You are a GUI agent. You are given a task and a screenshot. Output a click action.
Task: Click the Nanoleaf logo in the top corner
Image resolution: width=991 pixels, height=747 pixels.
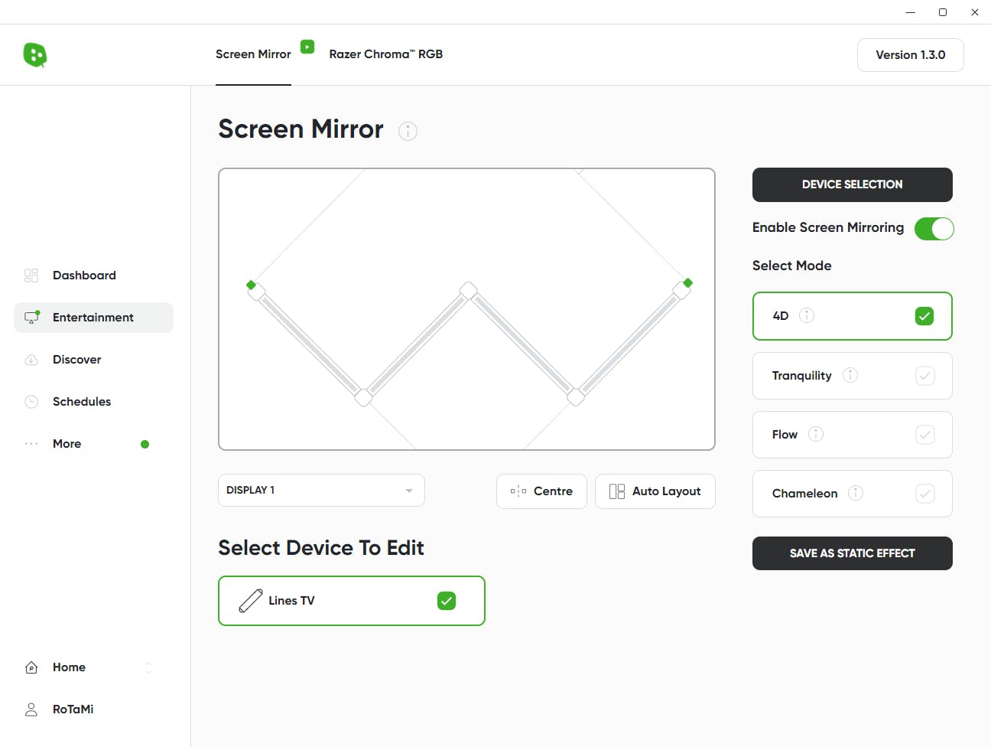(x=34, y=54)
